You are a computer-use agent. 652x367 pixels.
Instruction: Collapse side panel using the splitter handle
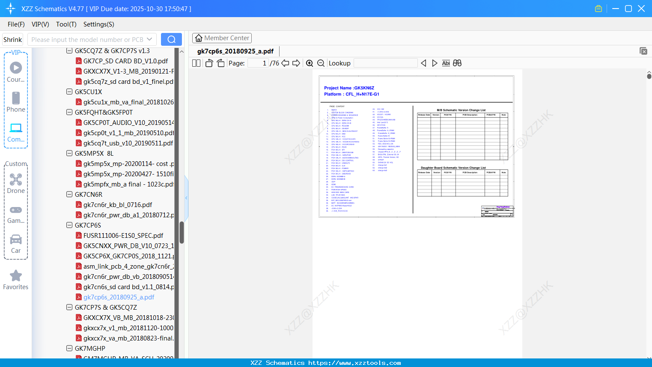186,198
